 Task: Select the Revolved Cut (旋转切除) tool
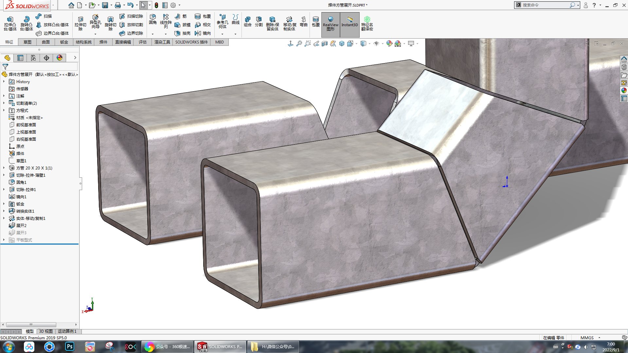[110, 23]
